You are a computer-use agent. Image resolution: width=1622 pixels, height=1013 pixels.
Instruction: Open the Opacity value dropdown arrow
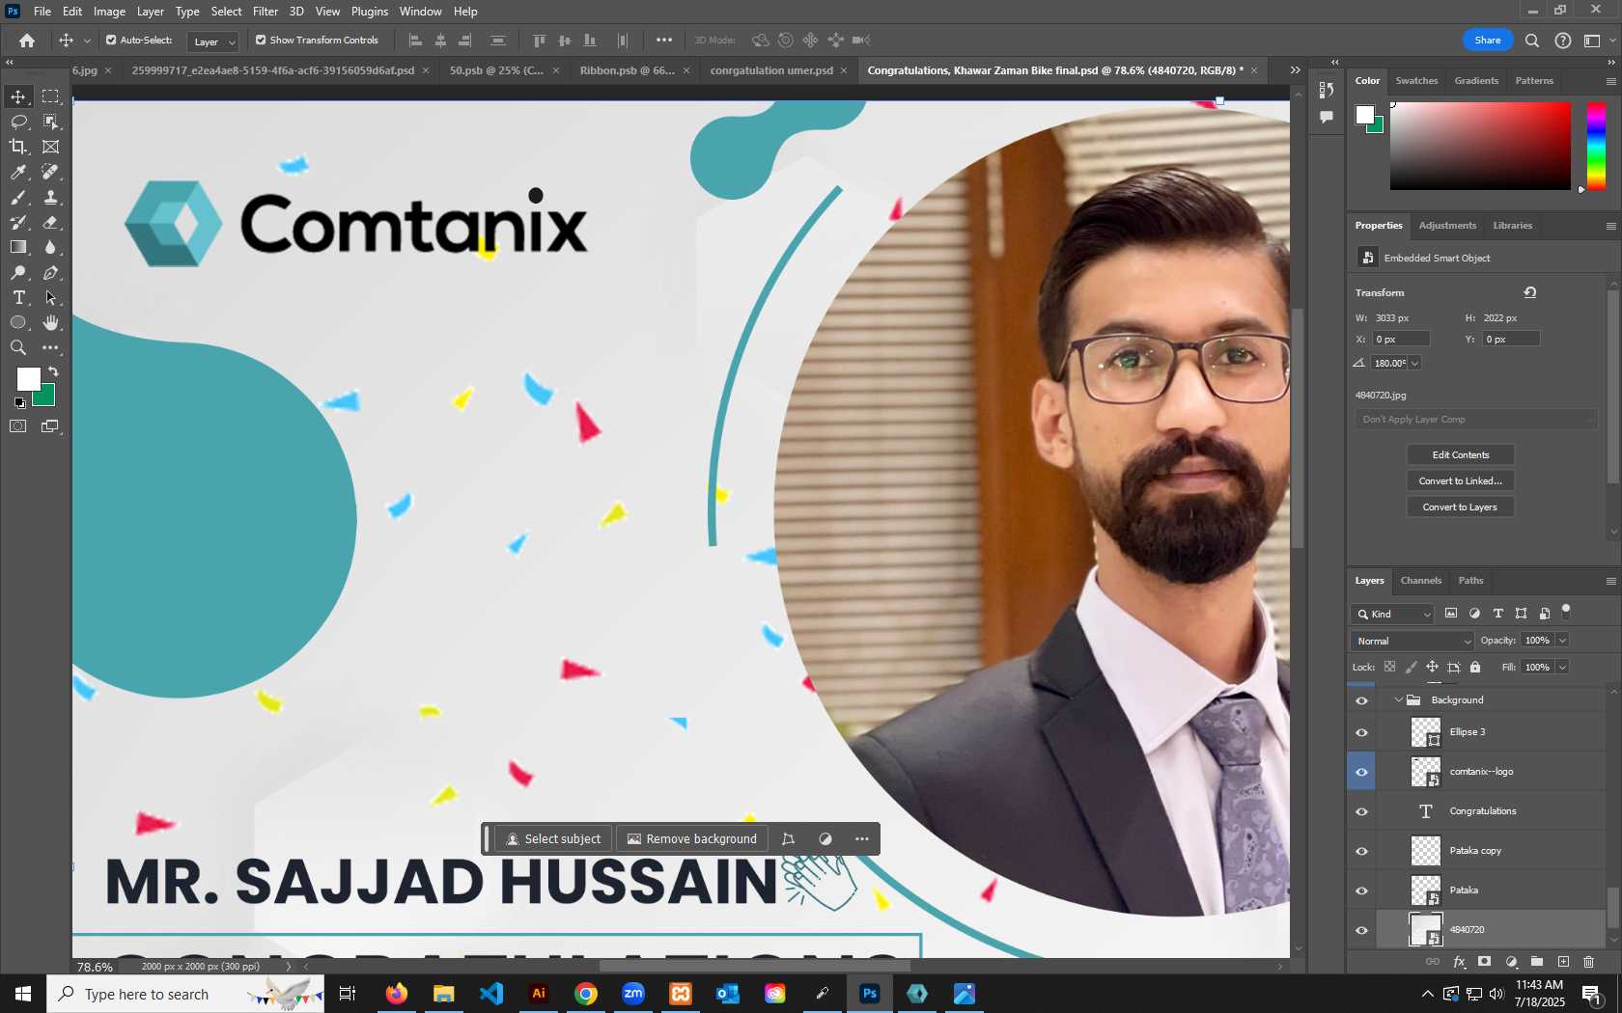coord(1562,641)
